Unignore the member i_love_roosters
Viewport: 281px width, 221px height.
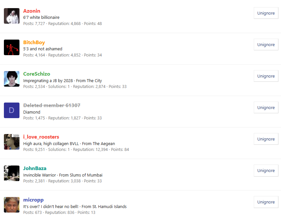(266, 139)
